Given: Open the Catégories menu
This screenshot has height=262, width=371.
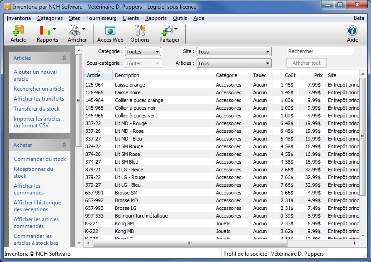Looking at the screenshot, I should point(50,18).
